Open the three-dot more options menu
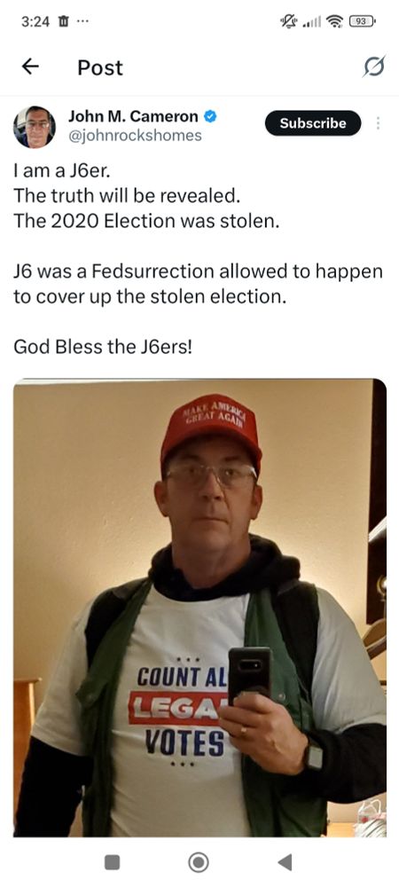Screen dimensions: 399x887 pos(378,123)
